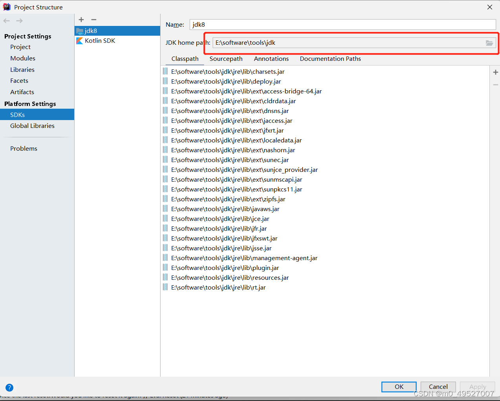This screenshot has height=401, width=500.
Task: Click jar icon beside rt.jar
Action: pyautogui.click(x=166, y=287)
